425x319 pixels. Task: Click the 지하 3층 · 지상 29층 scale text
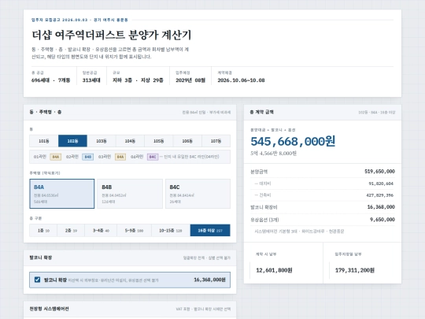(x=138, y=80)
